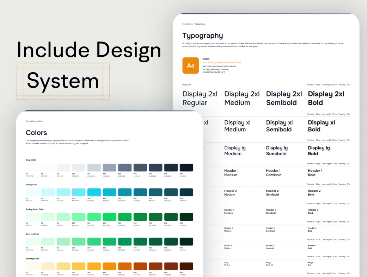This screenshot has width=367, height=277.
Task: Click the Viking Color row label
Action: (x=31, y=185)
